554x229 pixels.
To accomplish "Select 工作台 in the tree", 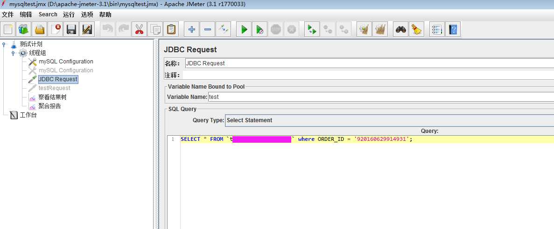I will (x=28, y=115).
